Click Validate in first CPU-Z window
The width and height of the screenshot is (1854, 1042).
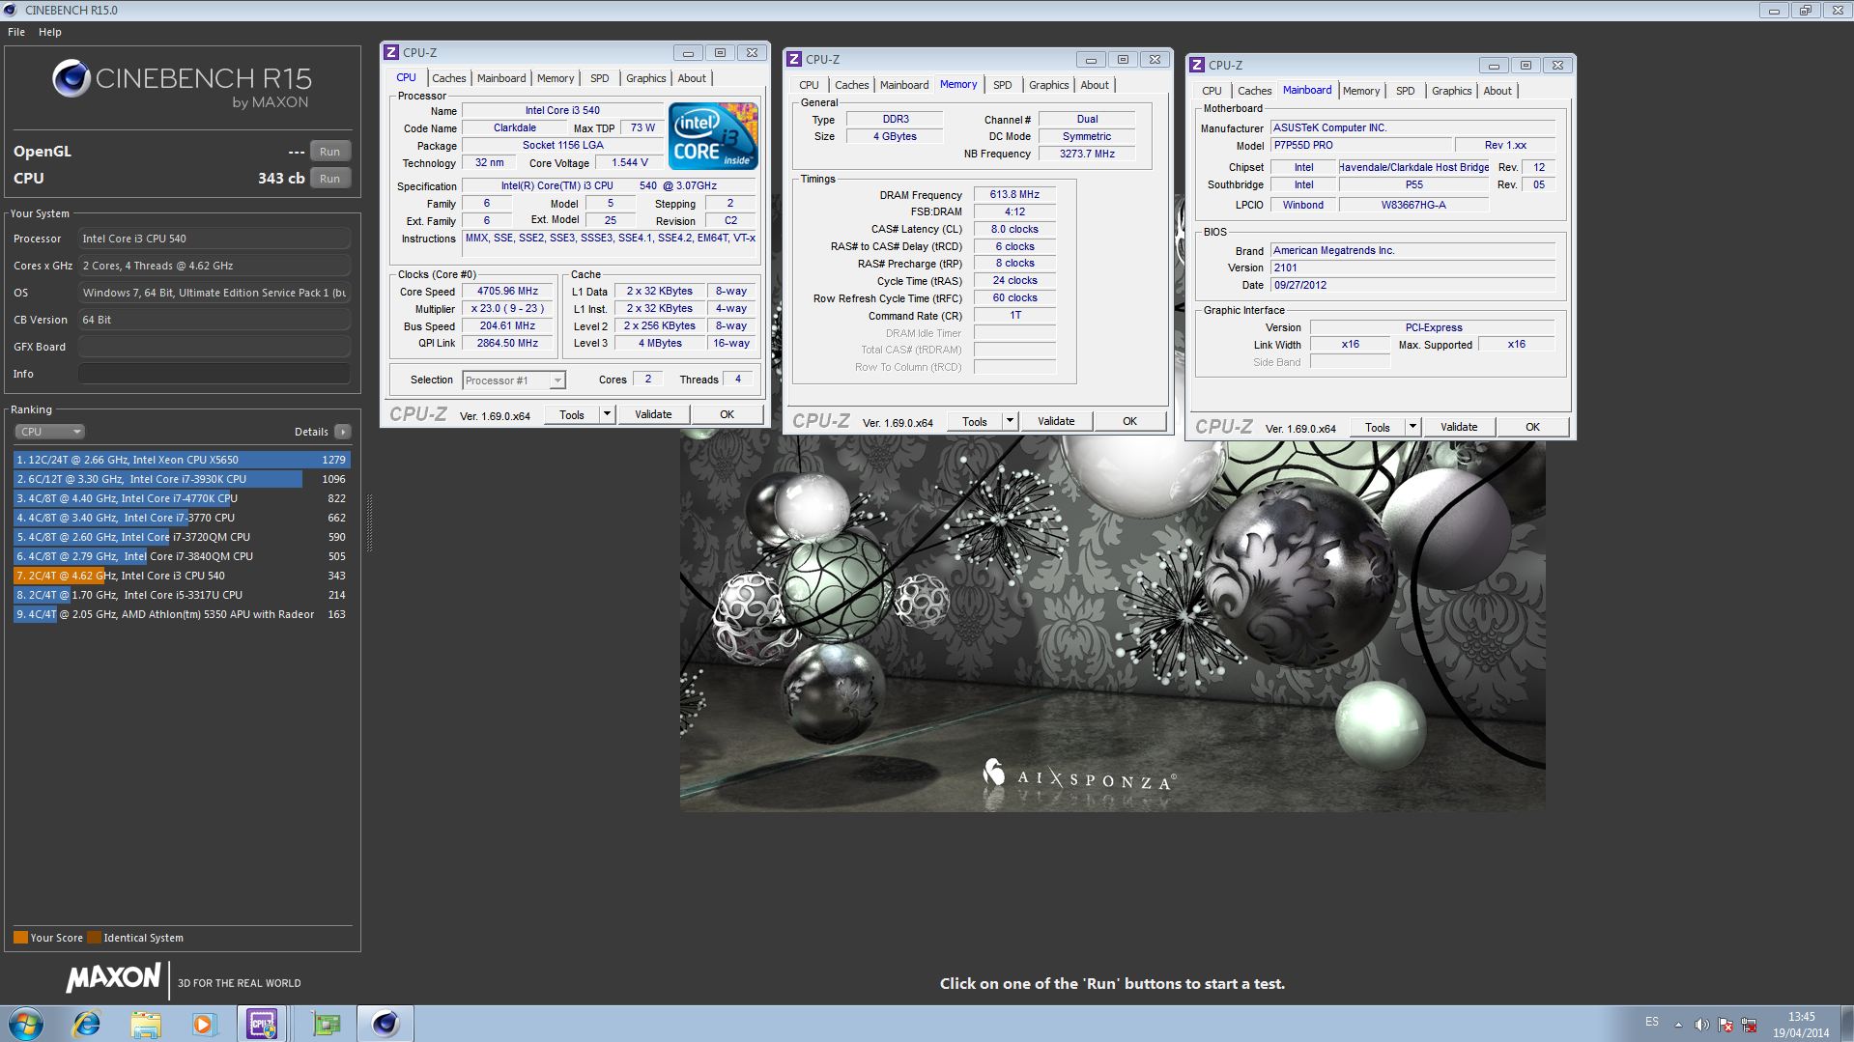click(x=653, y=414)
